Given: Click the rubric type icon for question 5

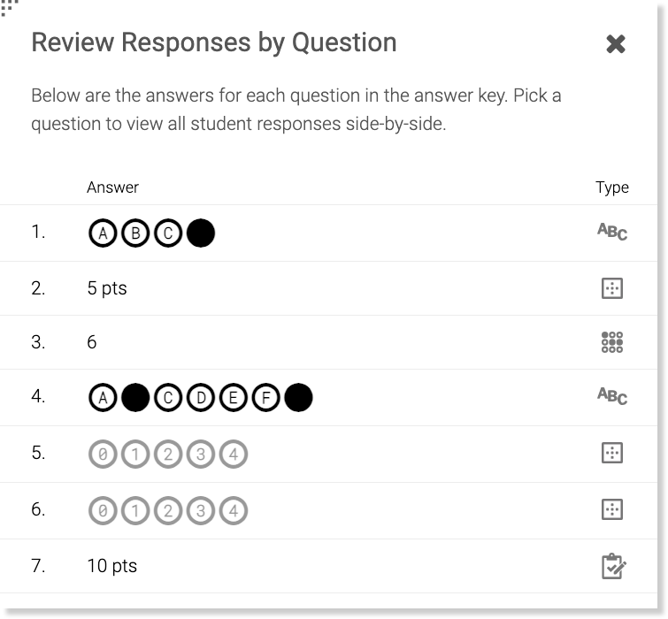Looking at the screenshot, I should click(x=611, y=453).
